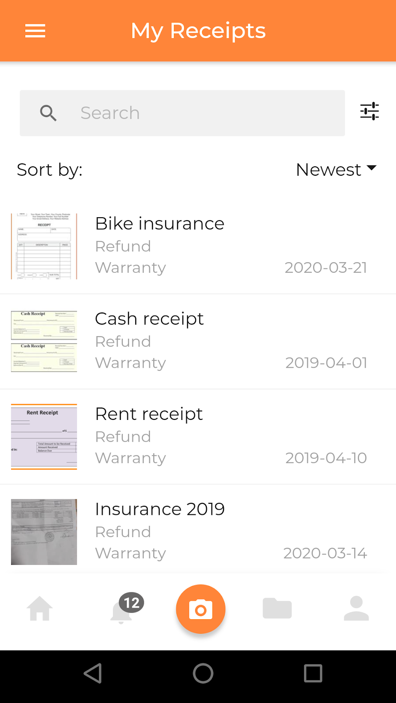Open notifications bell with 12 badge
The width and height of the screenshot is (396, 703).
coord(122,610)
